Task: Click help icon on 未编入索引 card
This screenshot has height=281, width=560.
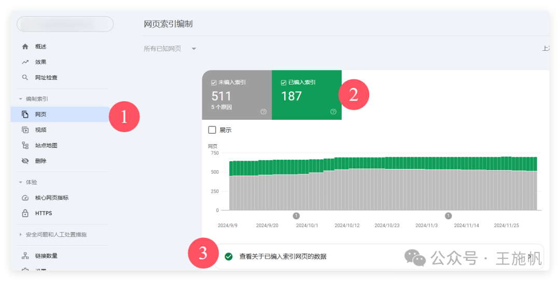Action: 263,112
